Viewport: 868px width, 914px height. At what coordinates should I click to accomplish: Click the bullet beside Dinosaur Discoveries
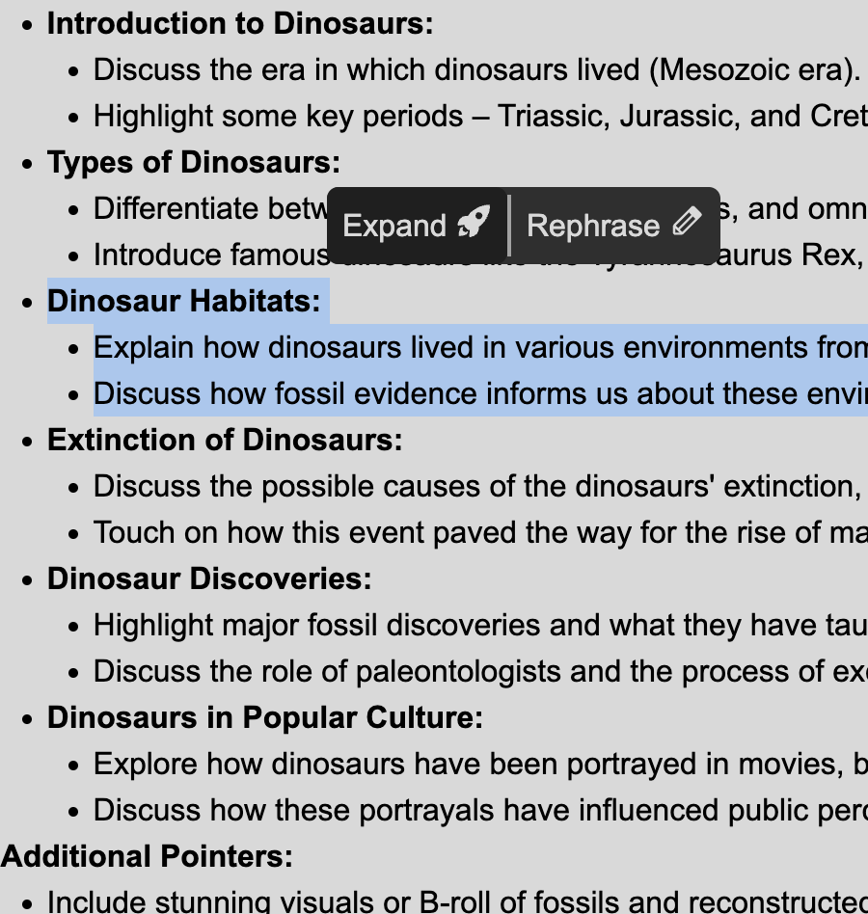[25, 578]
